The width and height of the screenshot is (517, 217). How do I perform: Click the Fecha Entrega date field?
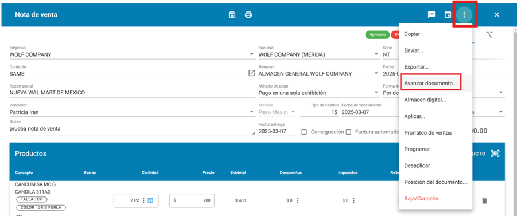coord(278,132)
